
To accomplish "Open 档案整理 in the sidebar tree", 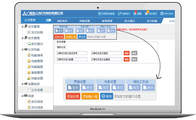I will click(37, 67).
